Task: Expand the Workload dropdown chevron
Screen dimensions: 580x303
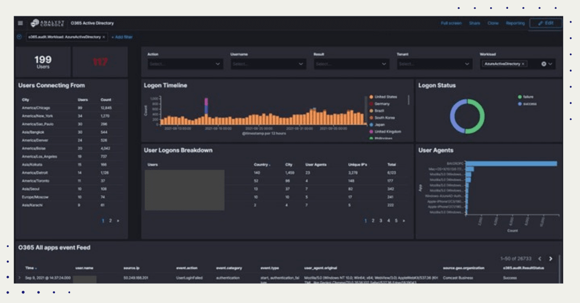Action: click(550, 64)
